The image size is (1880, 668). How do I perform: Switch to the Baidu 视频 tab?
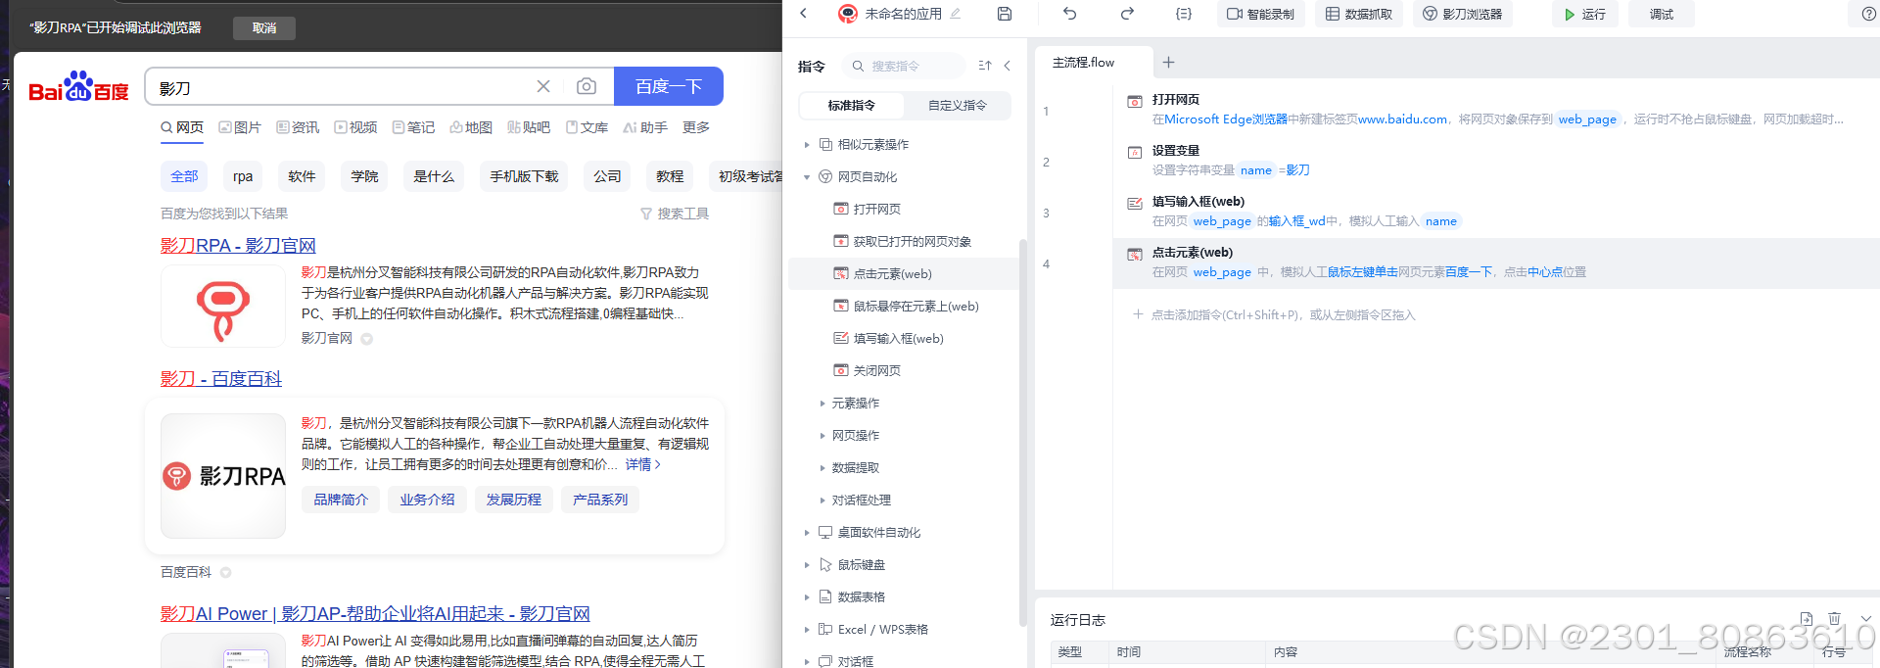(x=355, y=127)
